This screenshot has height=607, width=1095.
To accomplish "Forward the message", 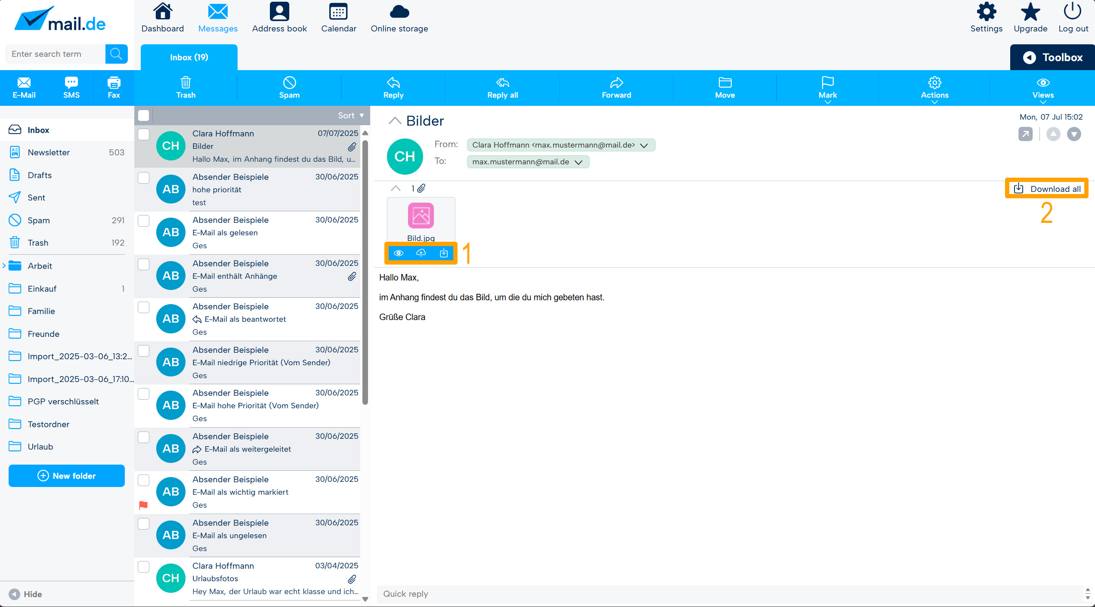I will pos(616,88).
